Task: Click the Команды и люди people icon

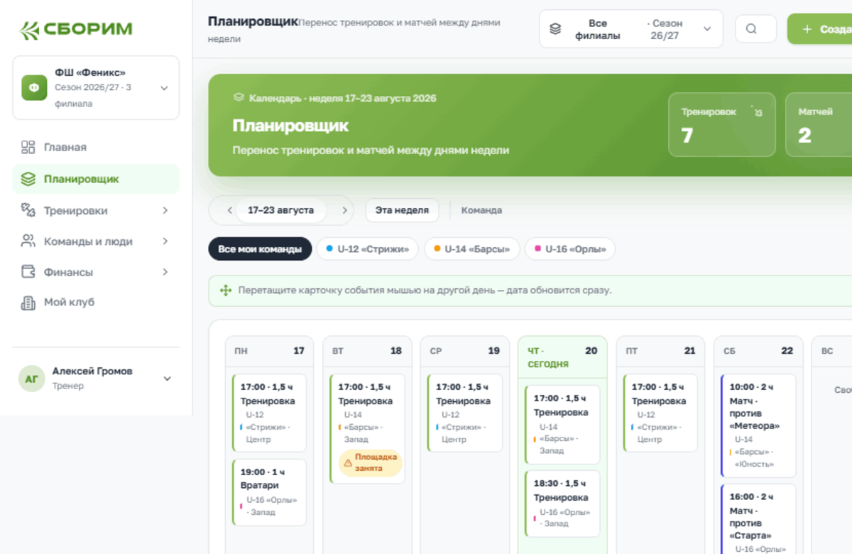Action: click(28, 241)
